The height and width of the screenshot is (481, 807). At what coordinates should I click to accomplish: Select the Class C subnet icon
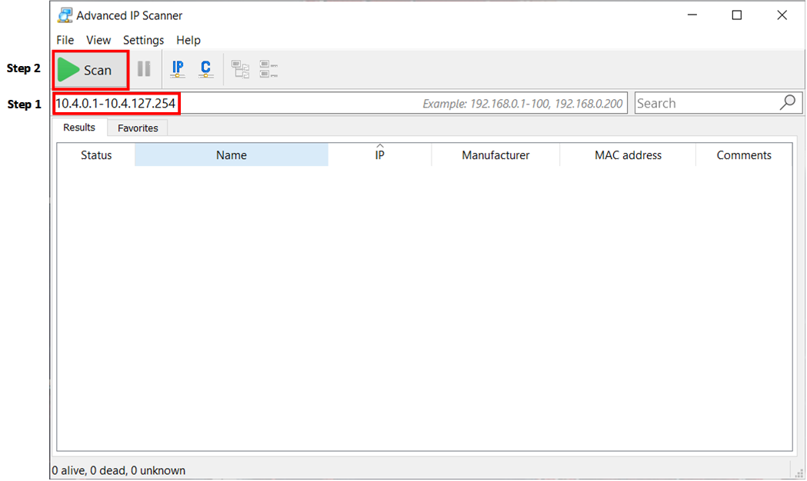tap(206, 69)
